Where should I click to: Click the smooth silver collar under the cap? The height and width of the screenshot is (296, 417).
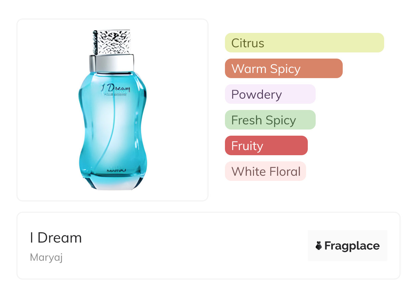(x=111, y=63)
